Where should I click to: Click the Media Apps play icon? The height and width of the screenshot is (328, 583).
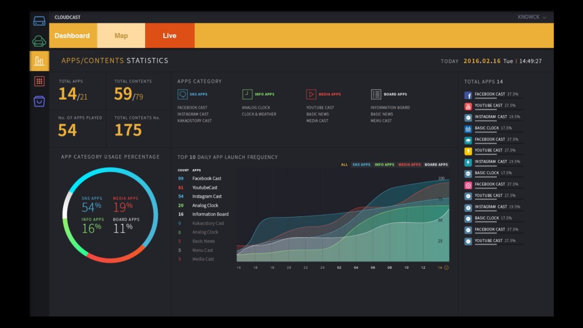(311, 95)
